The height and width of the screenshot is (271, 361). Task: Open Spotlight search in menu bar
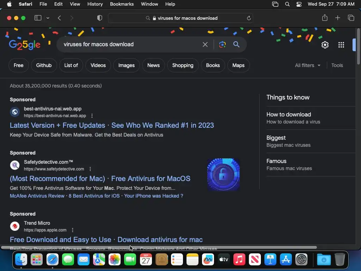point(287,4)
